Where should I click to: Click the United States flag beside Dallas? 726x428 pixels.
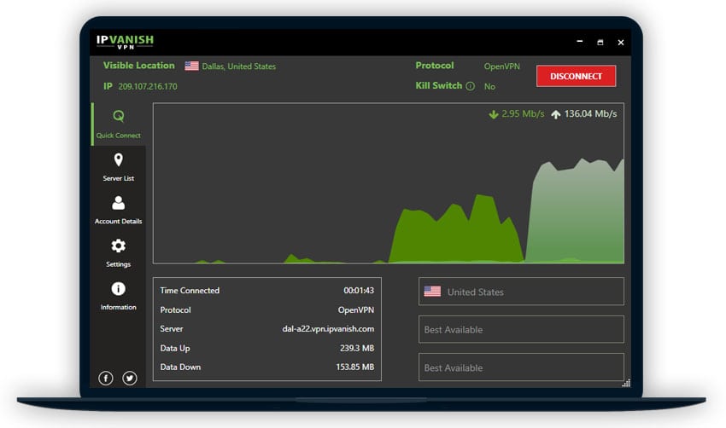(x=191, y=67)
